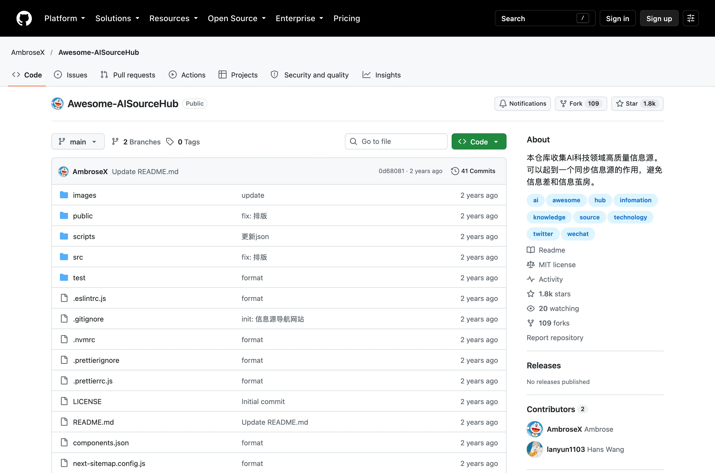Switch to the Issues tab
715x473 pixels.
point(71,75)
